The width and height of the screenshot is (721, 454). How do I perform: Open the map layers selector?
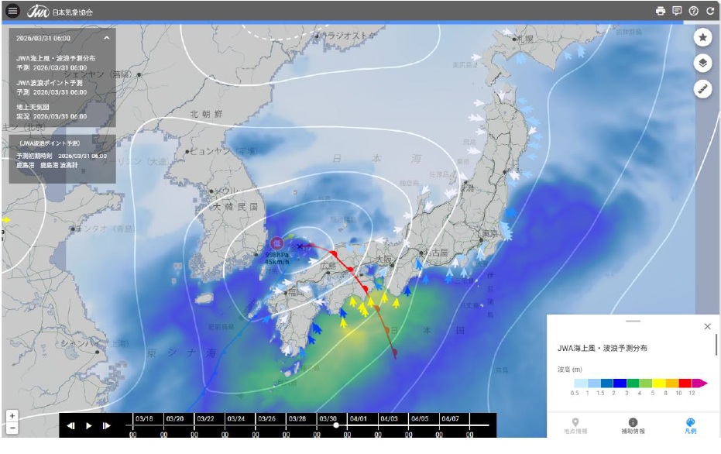[702, 64]
